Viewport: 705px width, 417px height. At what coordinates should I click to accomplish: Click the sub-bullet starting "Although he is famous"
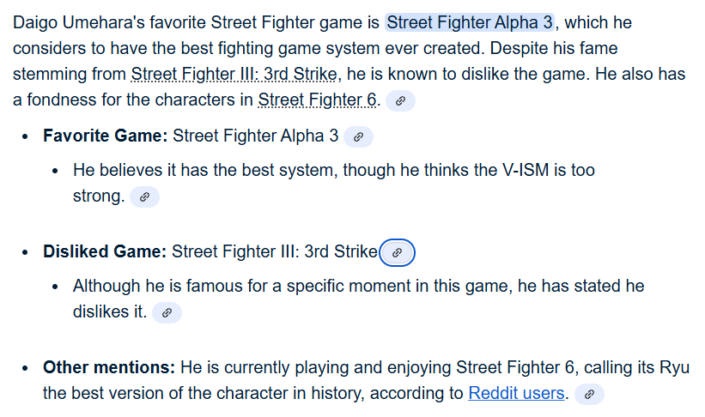point(359,299)
